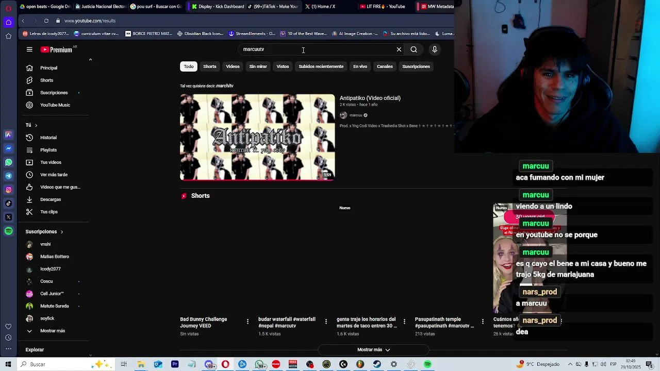Open the budar waterfall short title

coord(287,323)
